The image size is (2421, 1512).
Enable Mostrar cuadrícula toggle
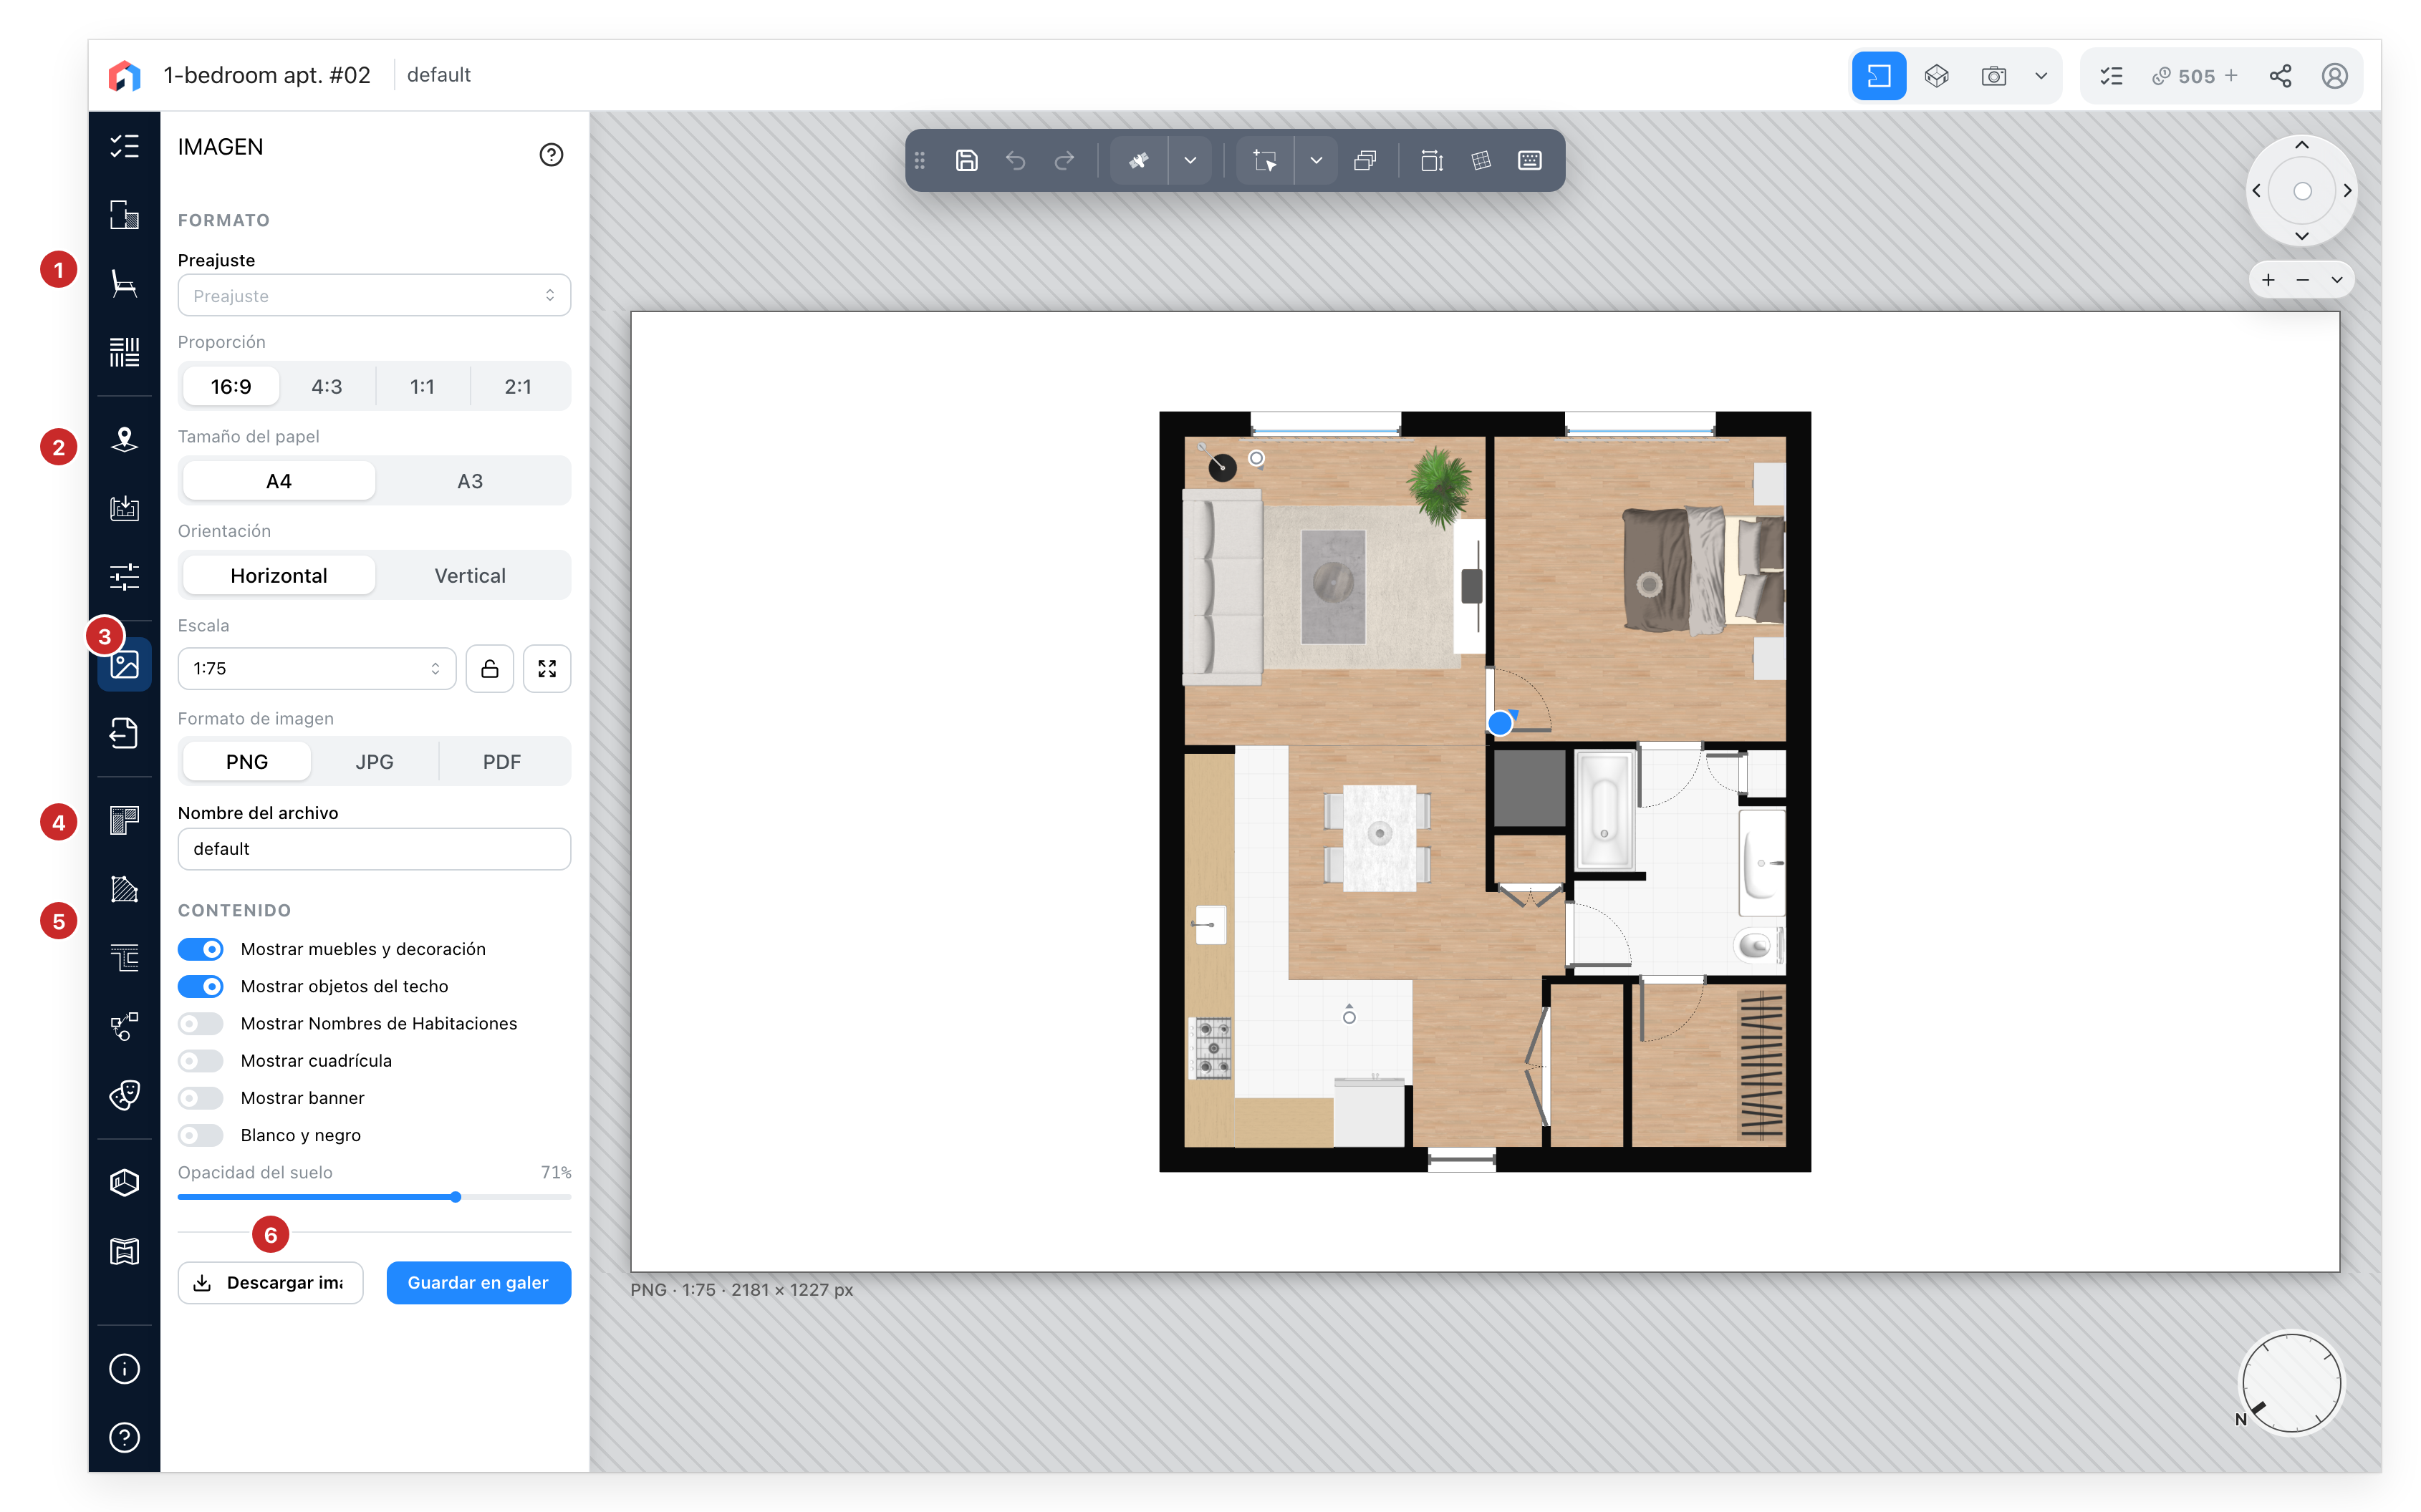pyautogui.click(x=200, y=1061)
